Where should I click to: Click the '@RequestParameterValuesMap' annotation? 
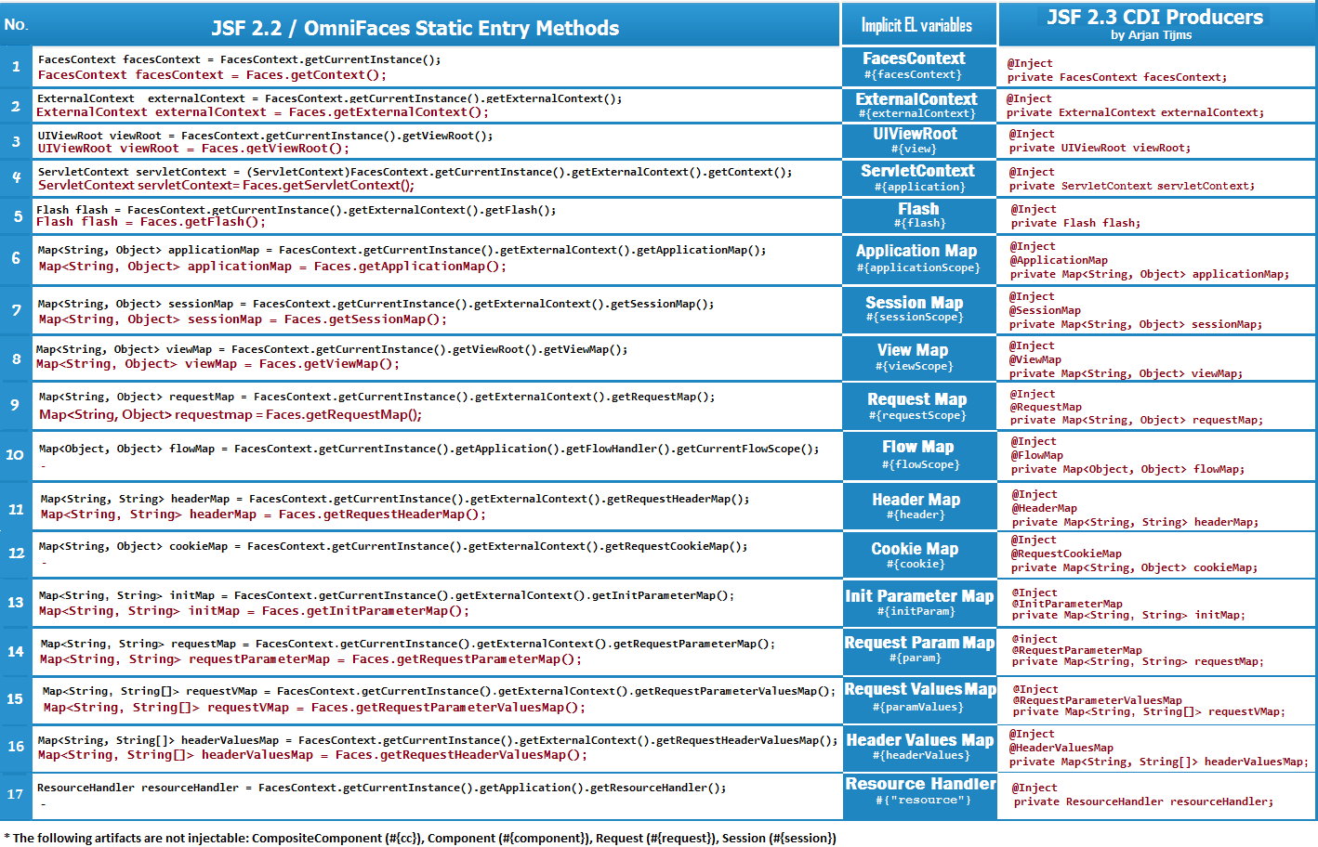pos(1098,700)
